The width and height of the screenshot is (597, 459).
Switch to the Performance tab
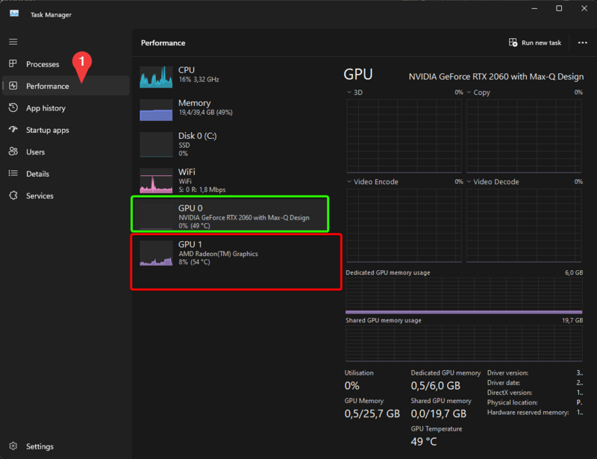48,86
